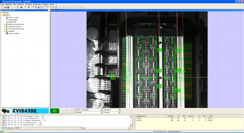
Task: Open the Funktionen menu
Action: click(20, 5)
